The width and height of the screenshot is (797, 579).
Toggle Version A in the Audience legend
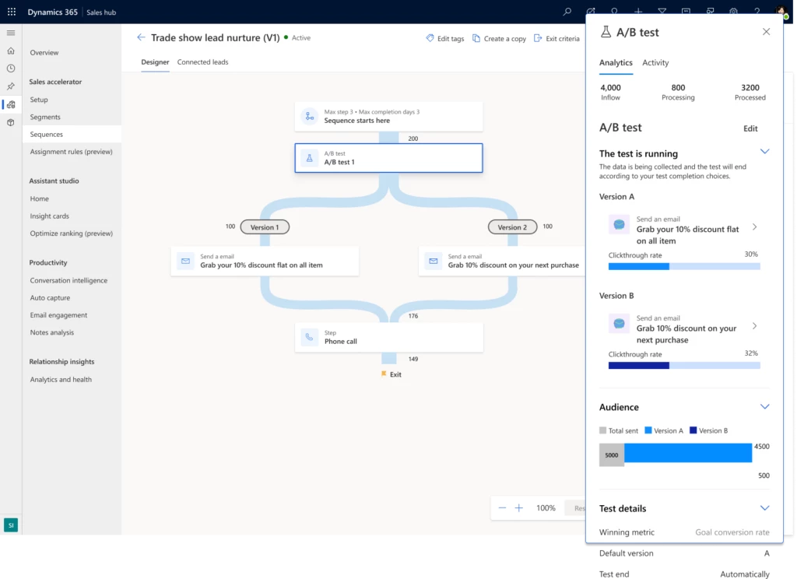(664, 430)
